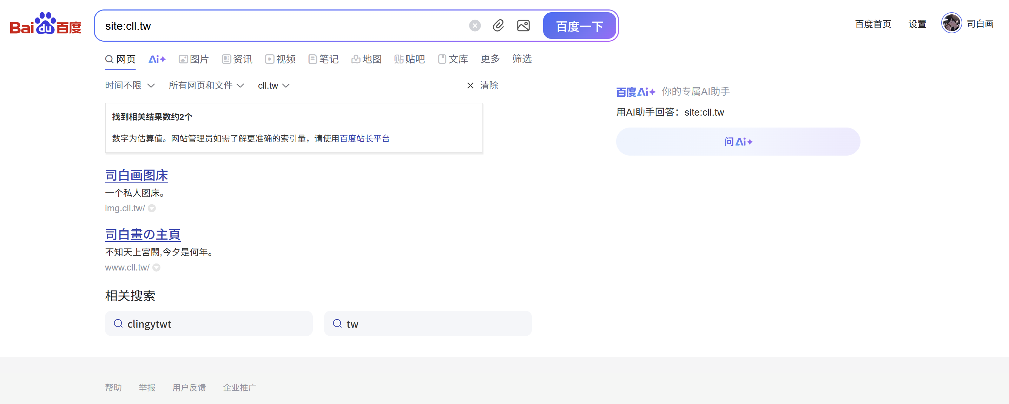Search the related term clingytwt
Viewport: 1009px width, 404px height.
[209, 323]
